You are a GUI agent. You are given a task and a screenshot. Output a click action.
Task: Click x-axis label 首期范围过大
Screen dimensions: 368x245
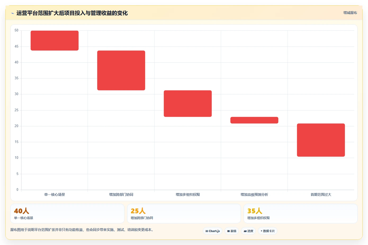tap(321, 195)
